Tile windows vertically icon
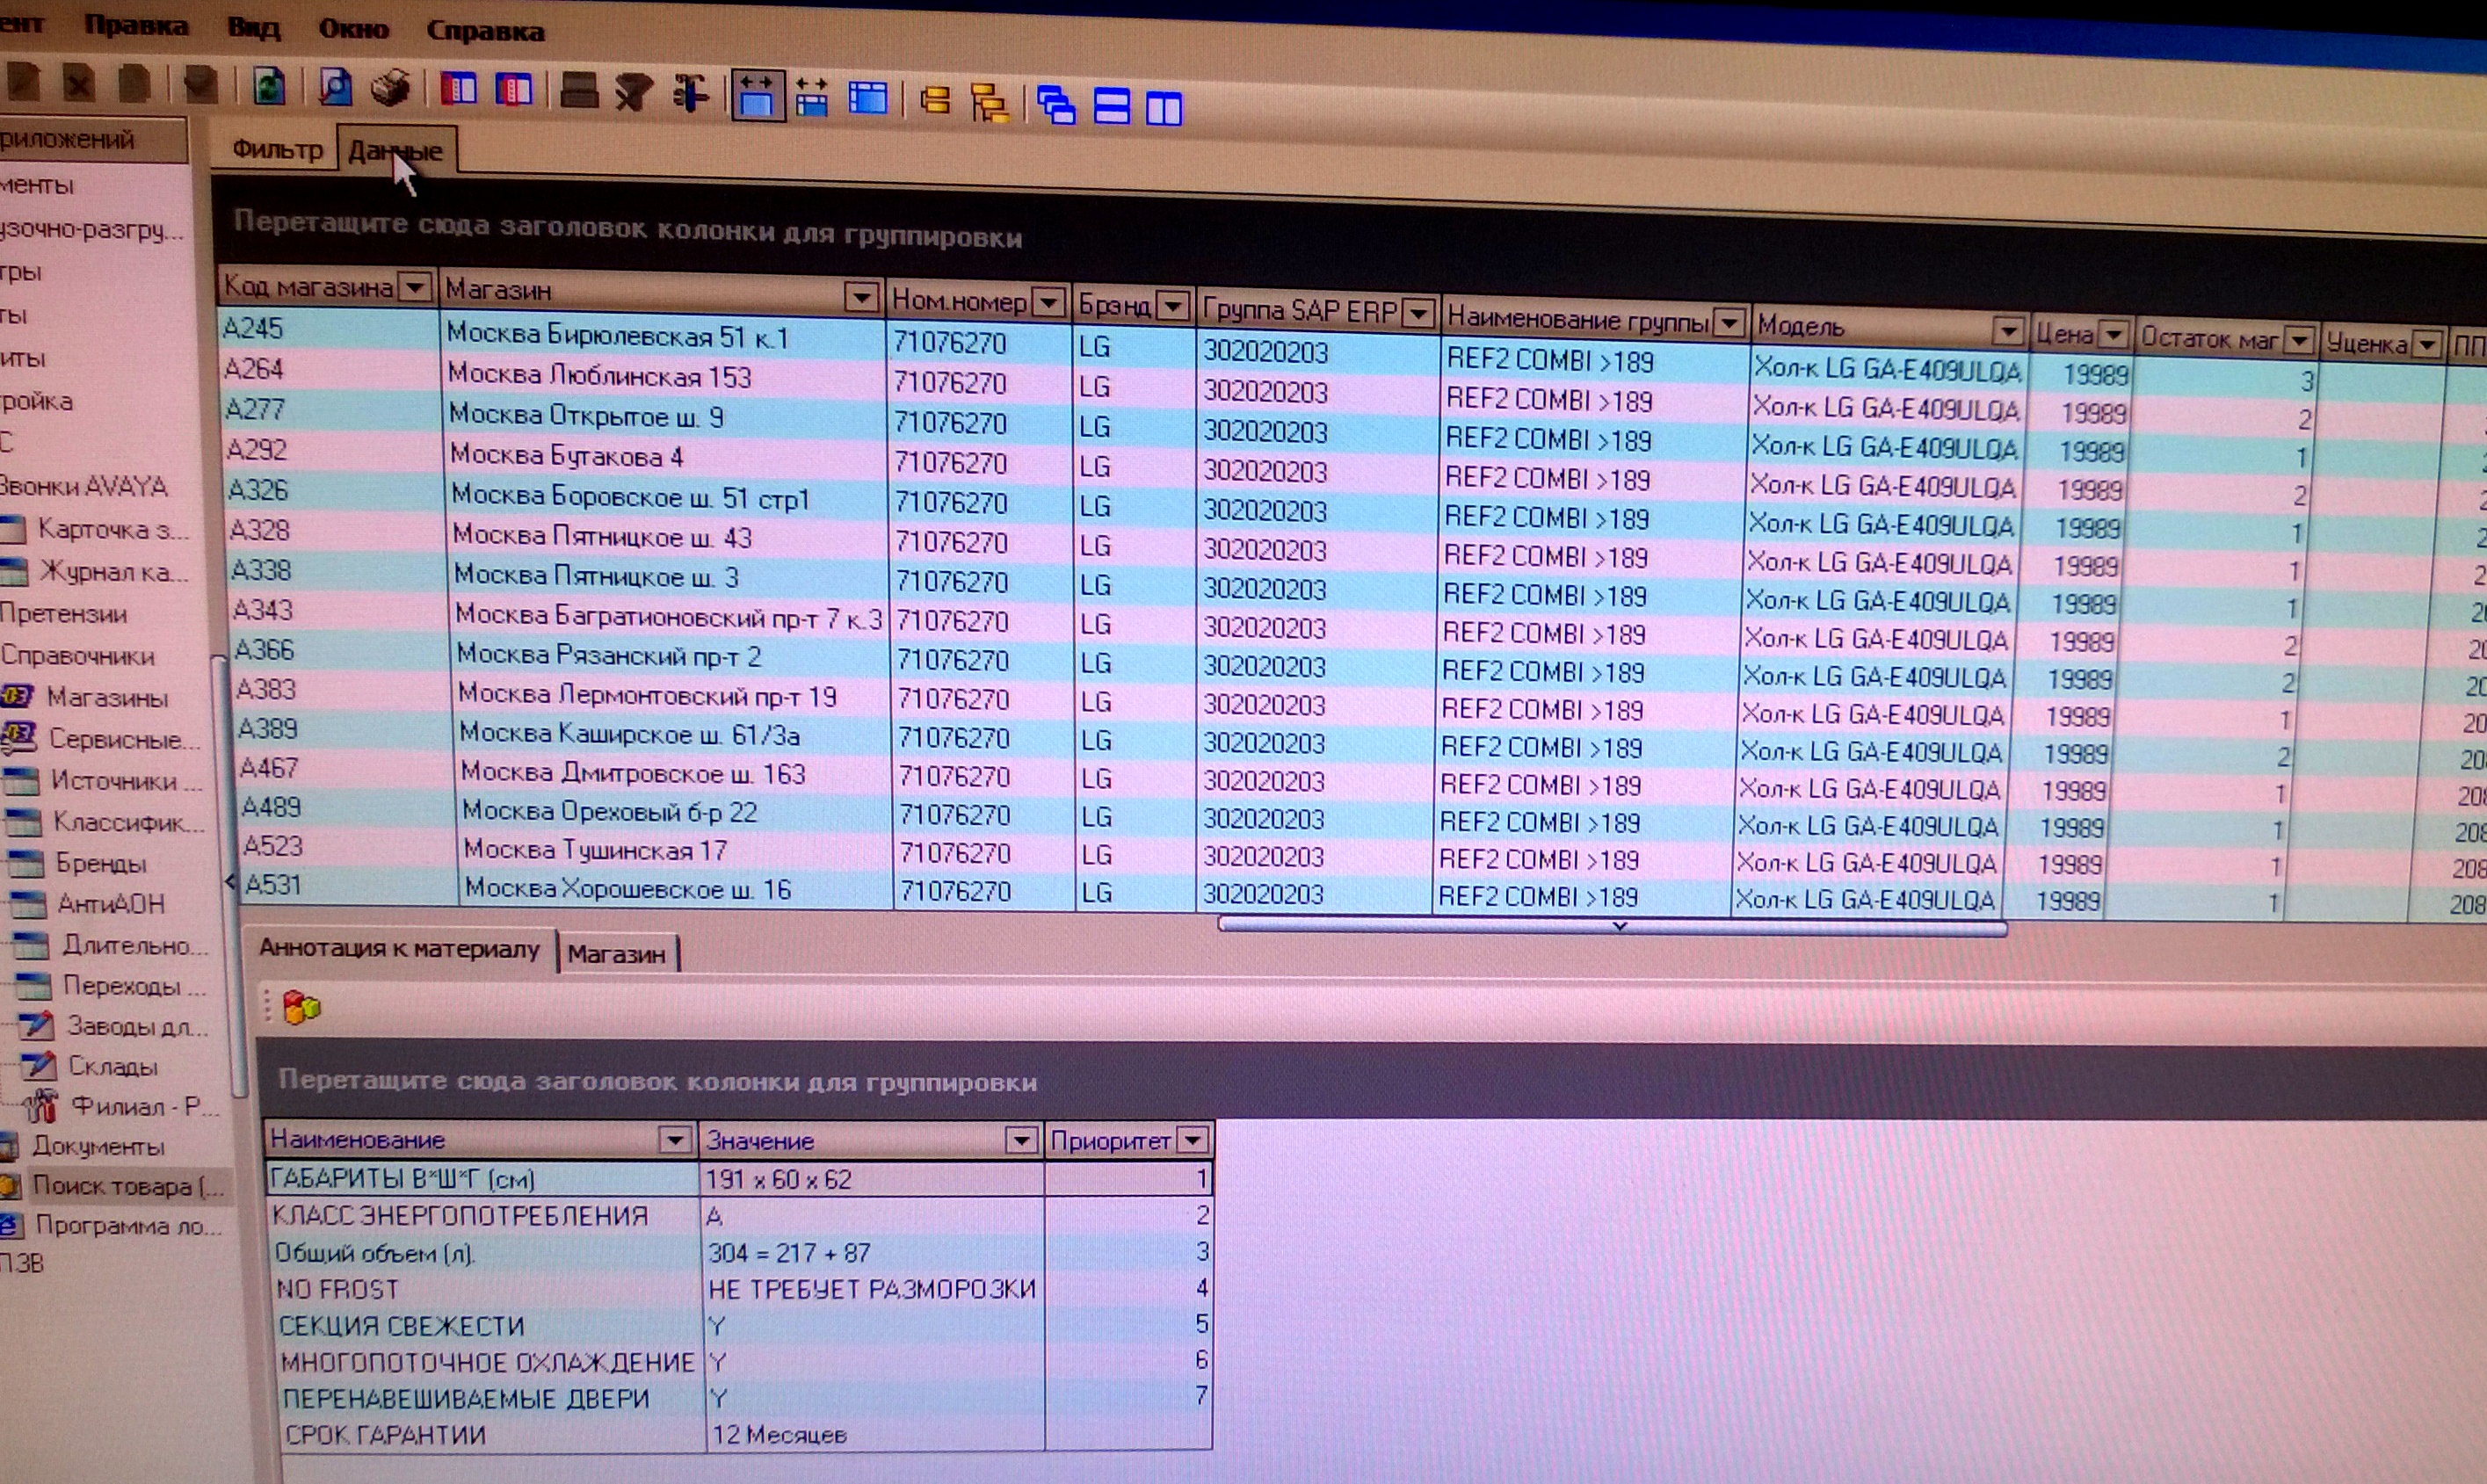Viewport: 2487px width, 1484px height. [1163, 107]
